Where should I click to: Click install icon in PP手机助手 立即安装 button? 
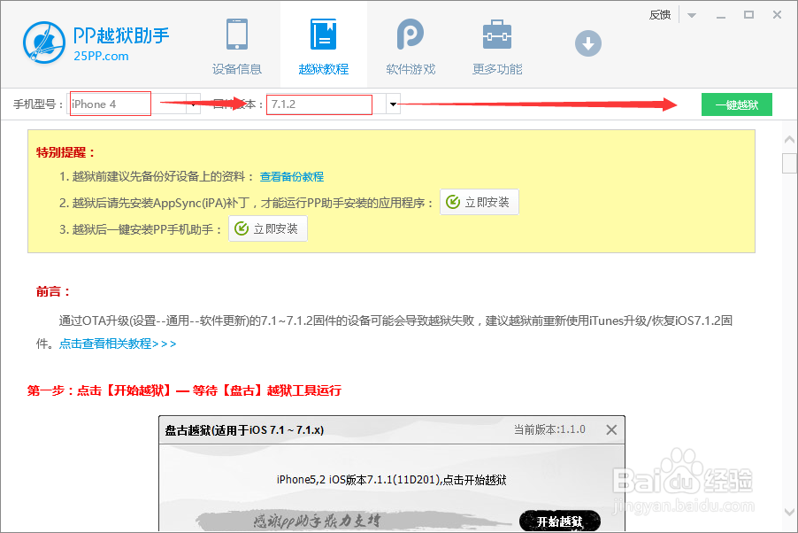point(242,228)
